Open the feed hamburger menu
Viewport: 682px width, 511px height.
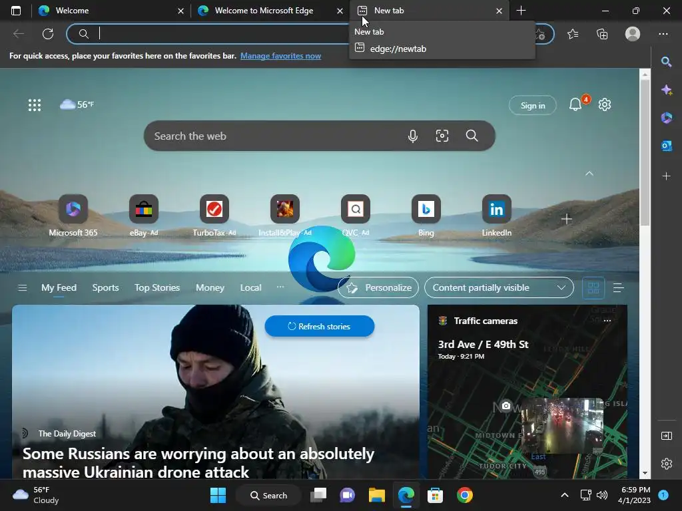click(23, 287)
